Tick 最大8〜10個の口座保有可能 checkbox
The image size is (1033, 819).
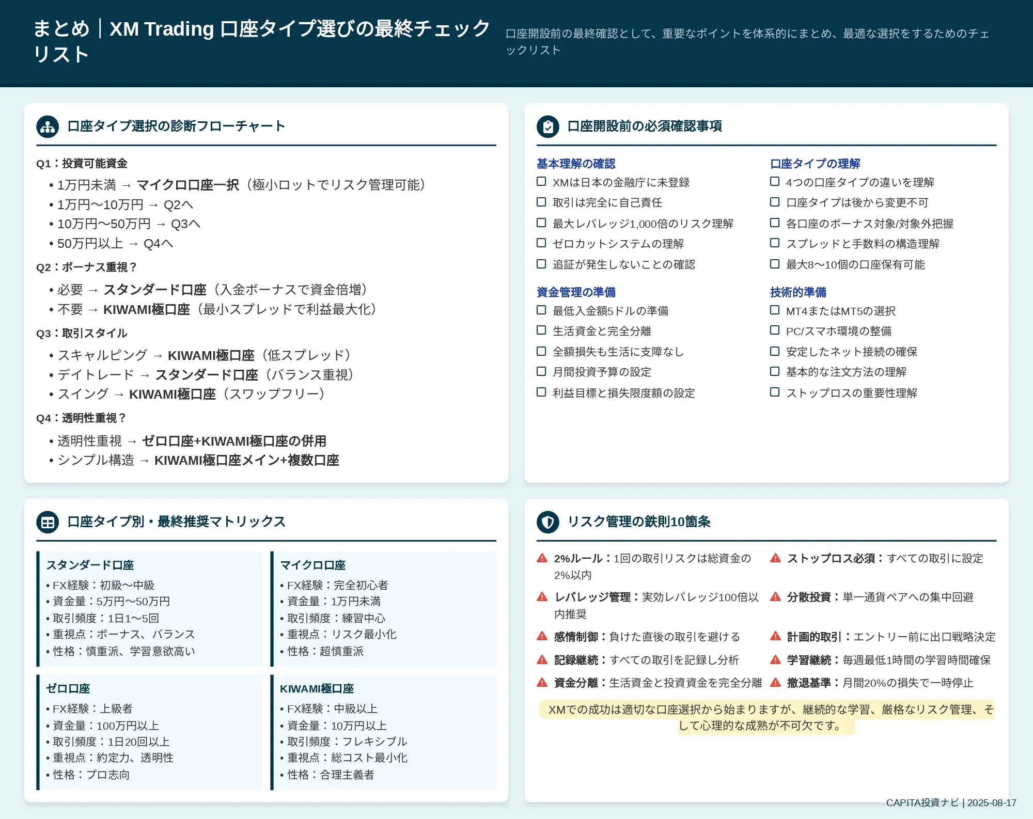click(x=775, y=264)
